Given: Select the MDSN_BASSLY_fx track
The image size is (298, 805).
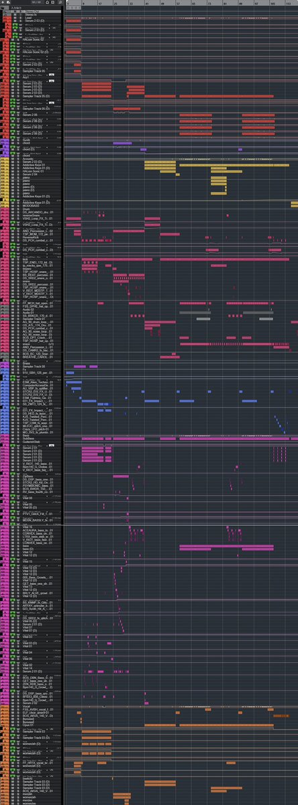Looking at the screenshot, I should coord(38,520).
